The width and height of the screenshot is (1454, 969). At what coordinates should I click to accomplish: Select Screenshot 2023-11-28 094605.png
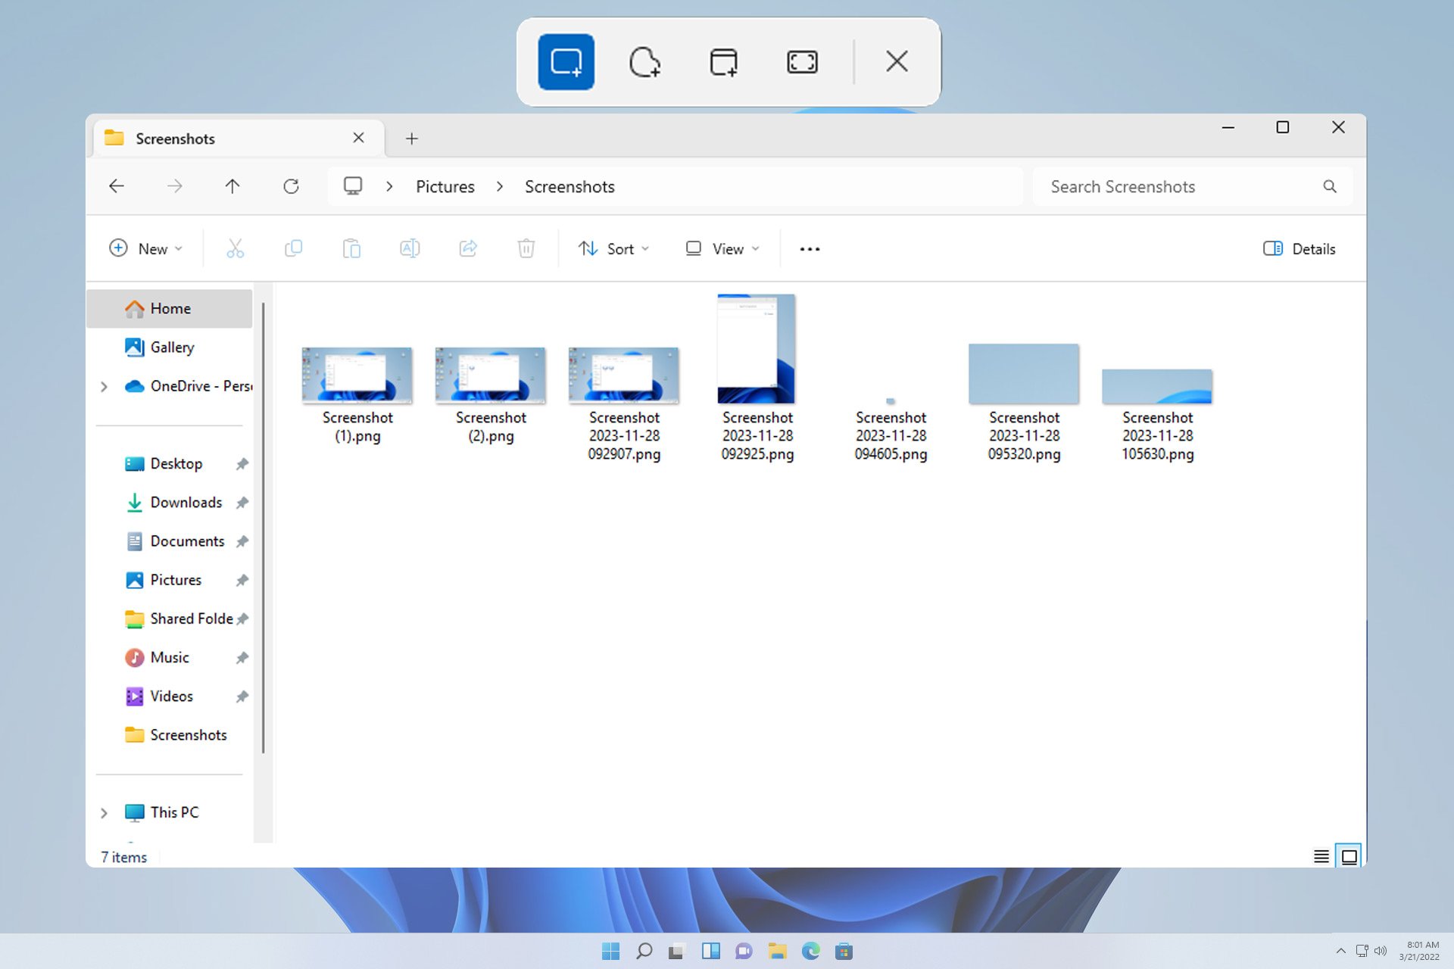click(x=891, y=429)
